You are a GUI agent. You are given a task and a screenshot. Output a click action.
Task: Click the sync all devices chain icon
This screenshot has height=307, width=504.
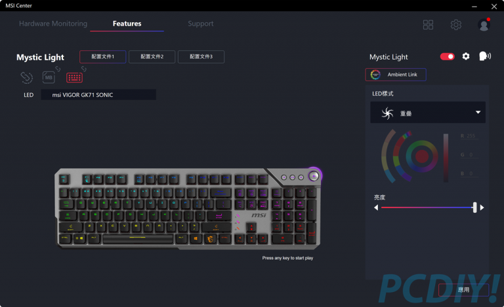point(27,77)
